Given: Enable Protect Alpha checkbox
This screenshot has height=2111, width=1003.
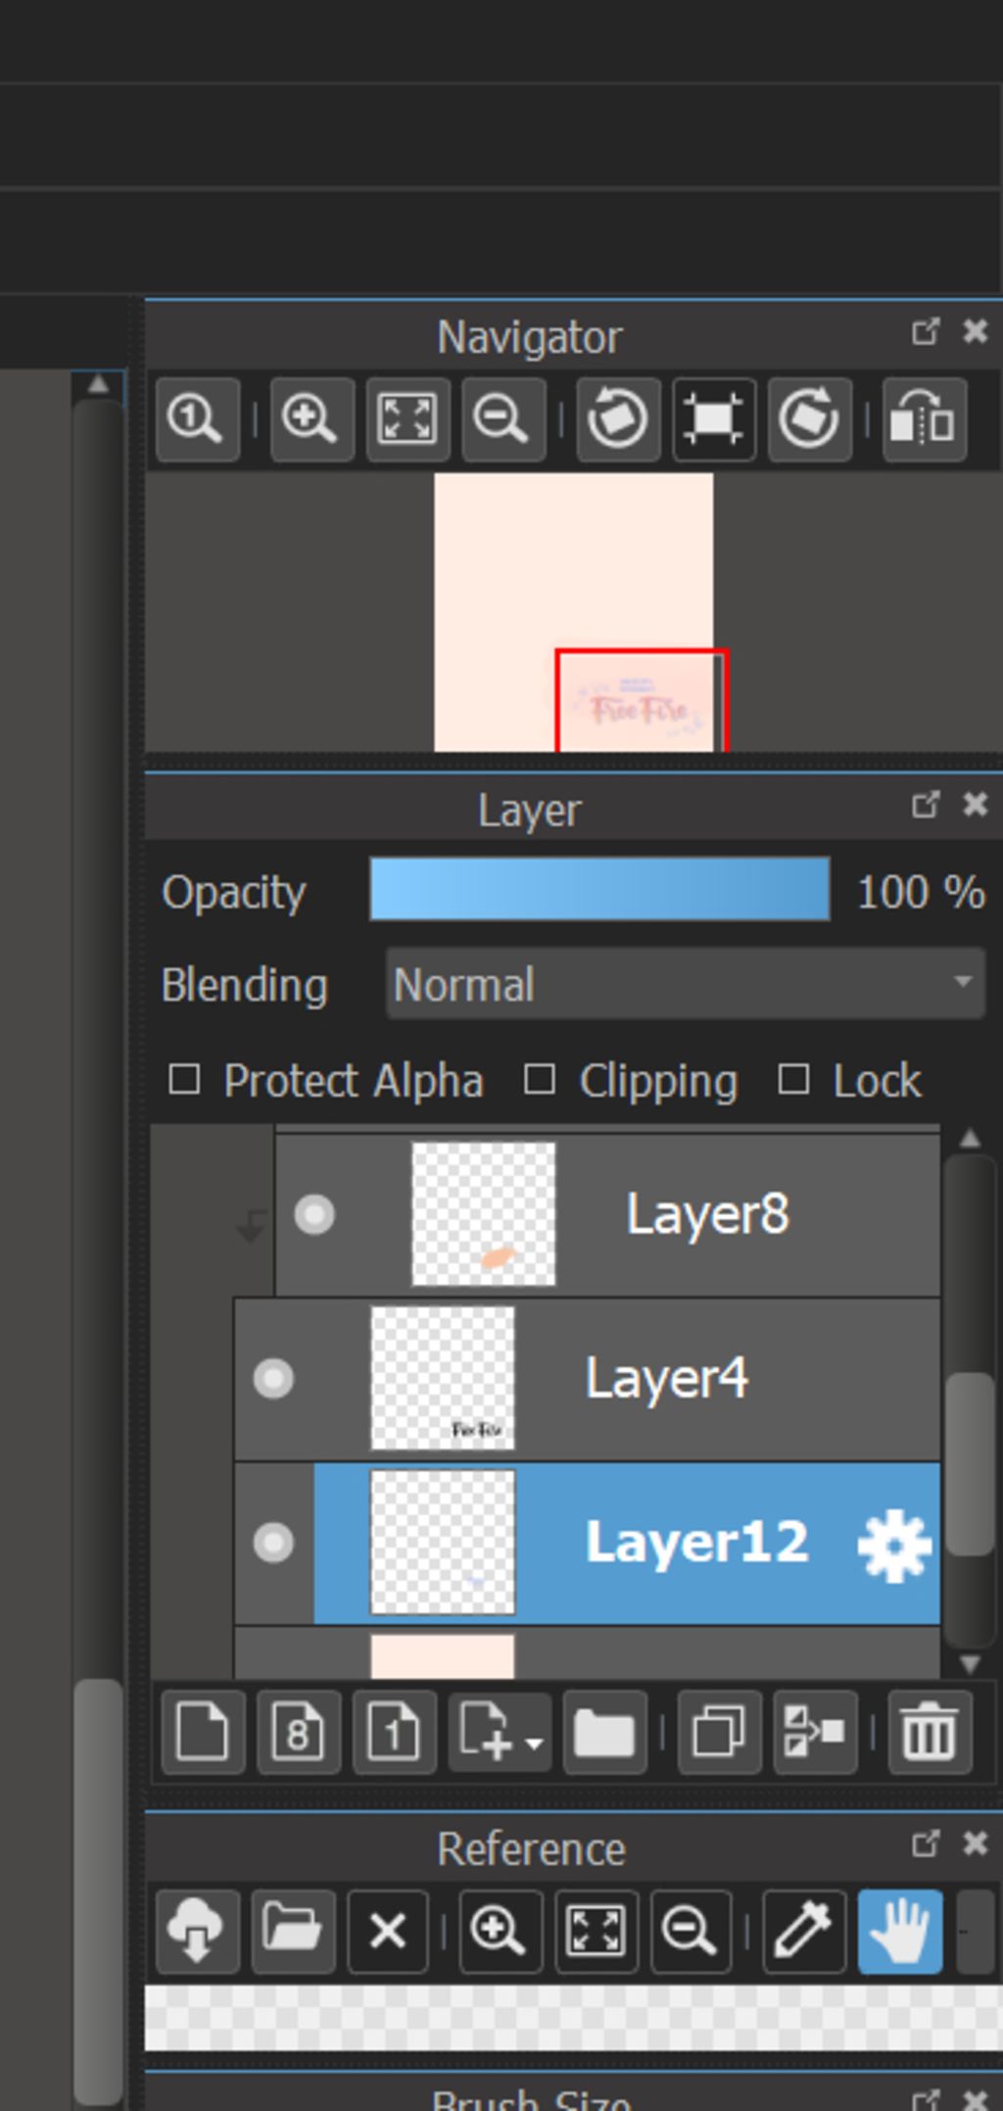Looking at the screenshot, I should pyautogui.click(x=185, y=1080).
